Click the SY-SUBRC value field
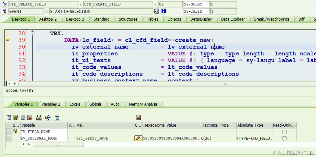Screen dimensions: 316x157 [224, 4]
